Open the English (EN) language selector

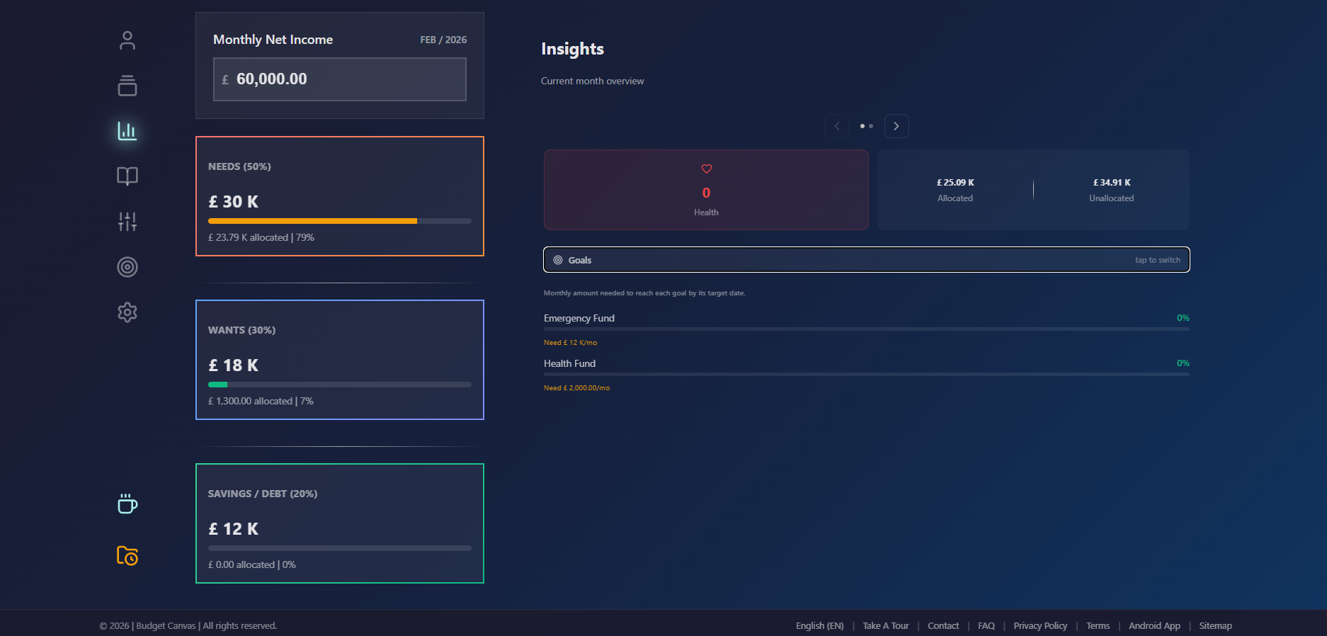pyautogui.click(x=819, y=625)
